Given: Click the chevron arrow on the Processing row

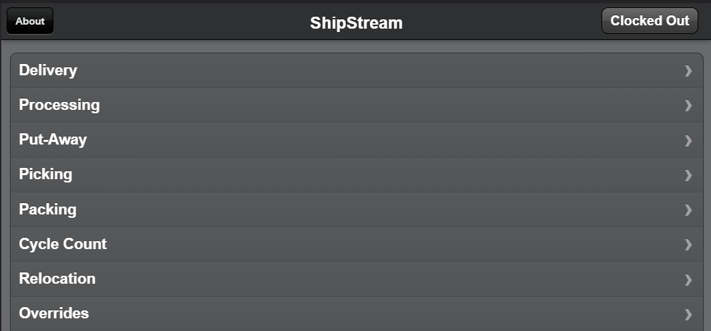Looking at the screenshot, I should coord(688,105).
